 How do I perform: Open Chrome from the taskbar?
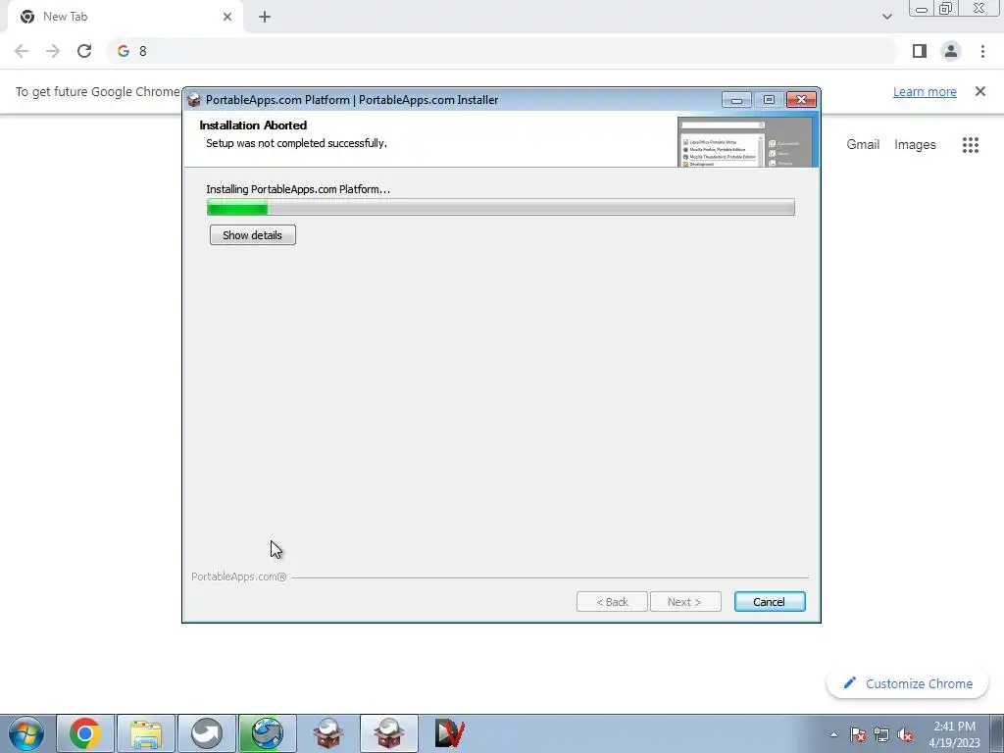[x=85, y=733]
